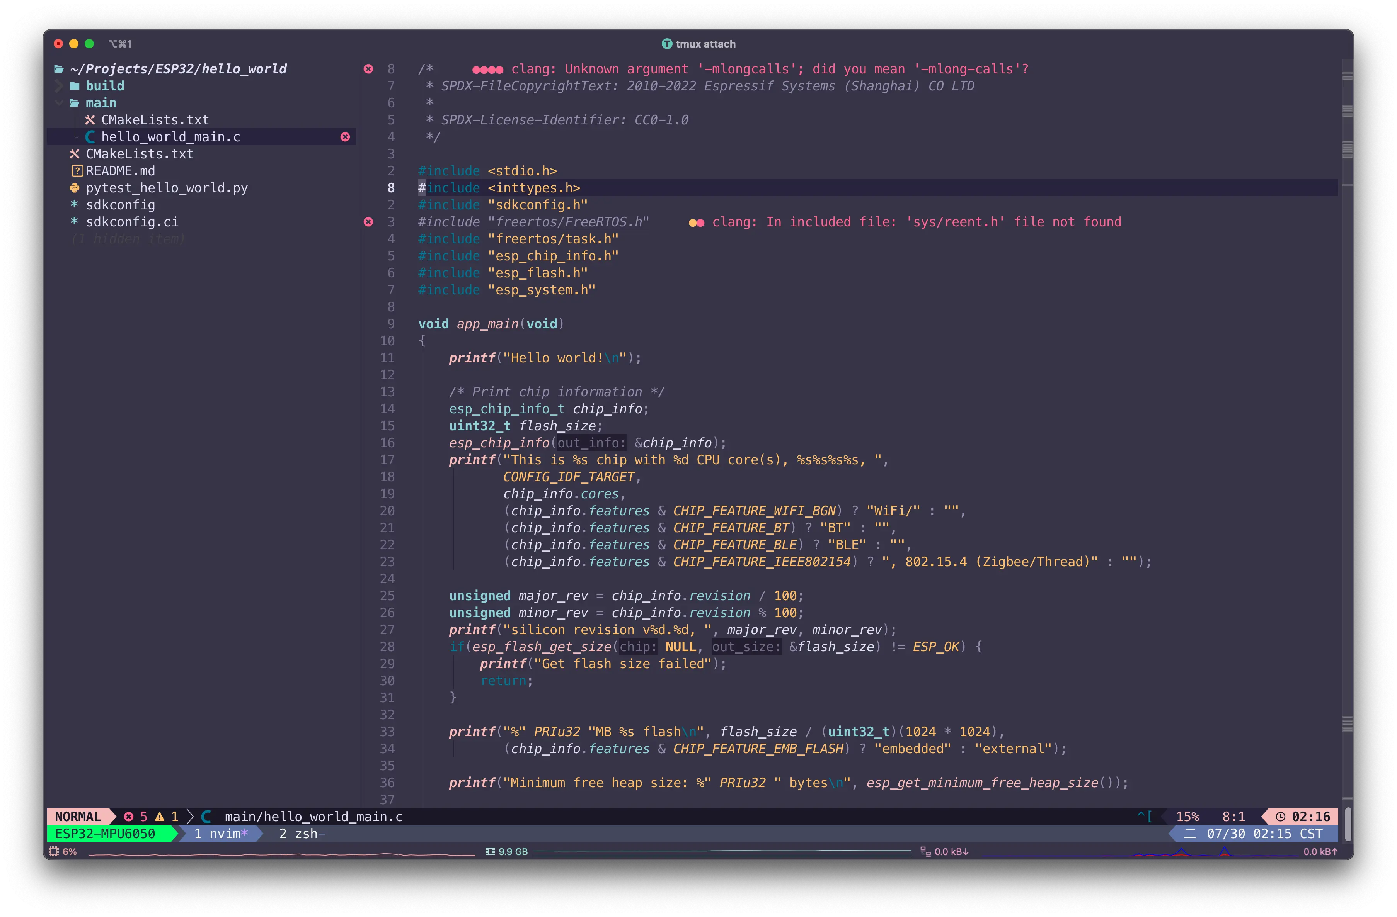Open sdkconfig.ci in the file tree
1397x917 pixels.
pyautogui.click(x=132, y=222)
